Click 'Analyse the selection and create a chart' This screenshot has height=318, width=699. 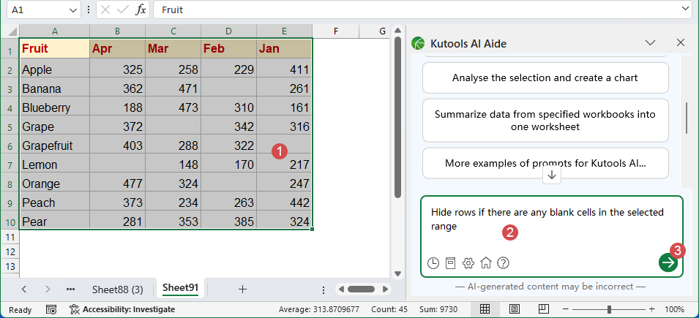pos(545,77)
